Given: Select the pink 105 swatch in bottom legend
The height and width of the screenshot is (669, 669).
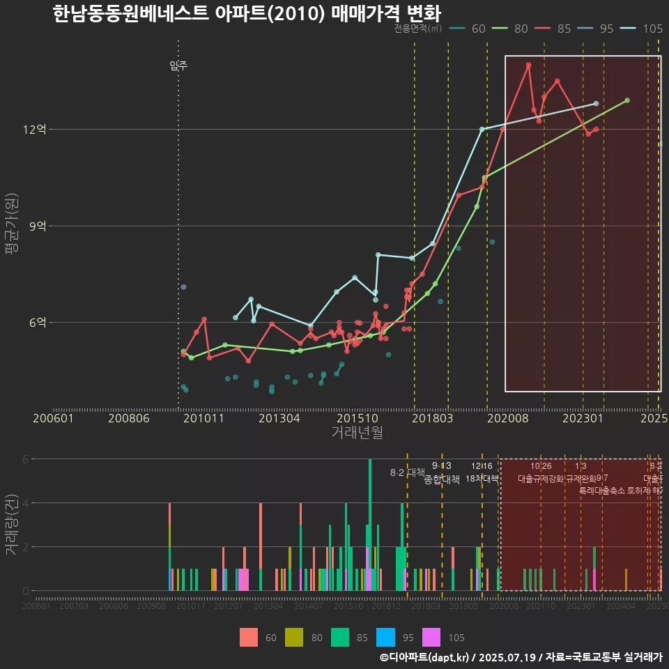Looking at the screenshot, I should [431, 638].
